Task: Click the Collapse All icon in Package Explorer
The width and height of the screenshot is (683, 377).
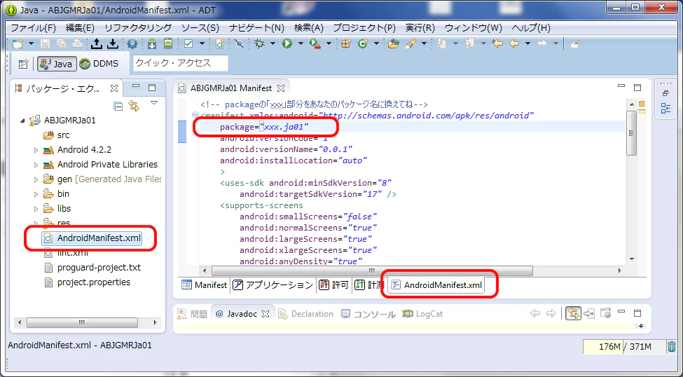Action: point(118,106)
